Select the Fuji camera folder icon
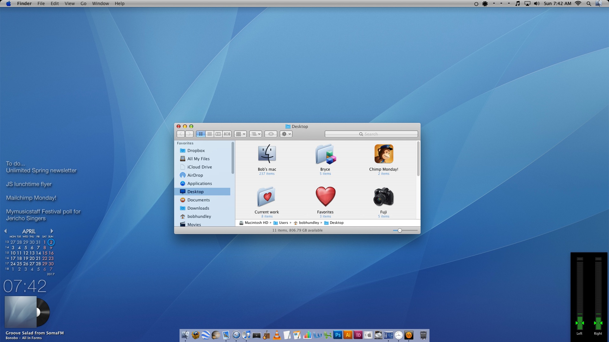Screen dimensions: 609x342 coord(383,197)
